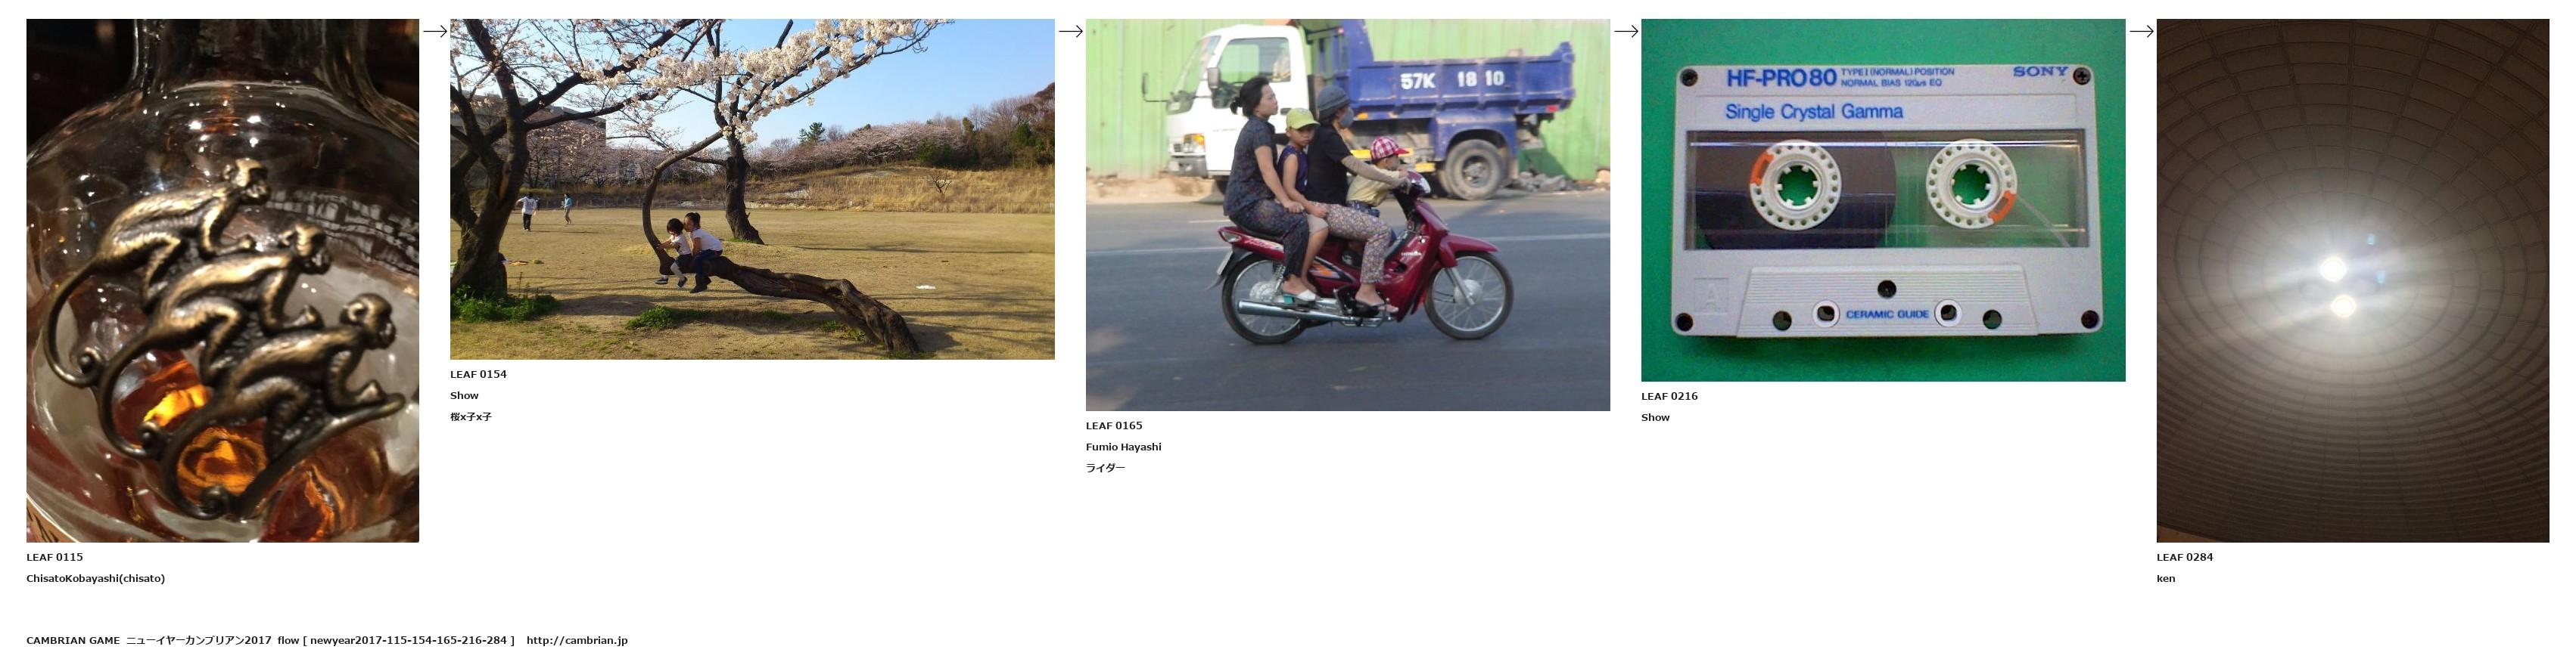
Task: Open the brass monkeys bottle photo
Action: (222, 280)
